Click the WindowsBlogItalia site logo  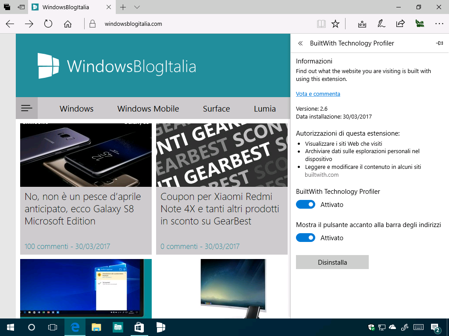point(117,66)
